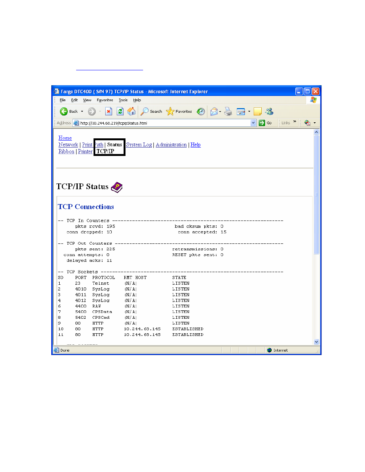This screenshot has width=365, height=472.
Task: Click the Mail envelope icon
Action: [x=214, y=112]
